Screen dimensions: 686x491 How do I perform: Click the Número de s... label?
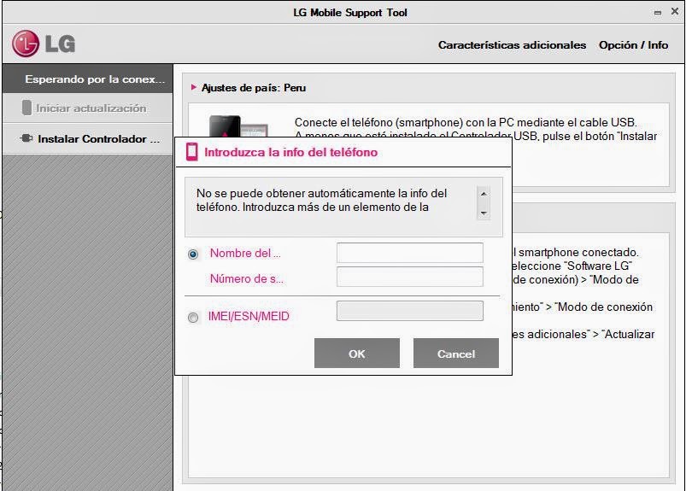[x=246, y=278]
